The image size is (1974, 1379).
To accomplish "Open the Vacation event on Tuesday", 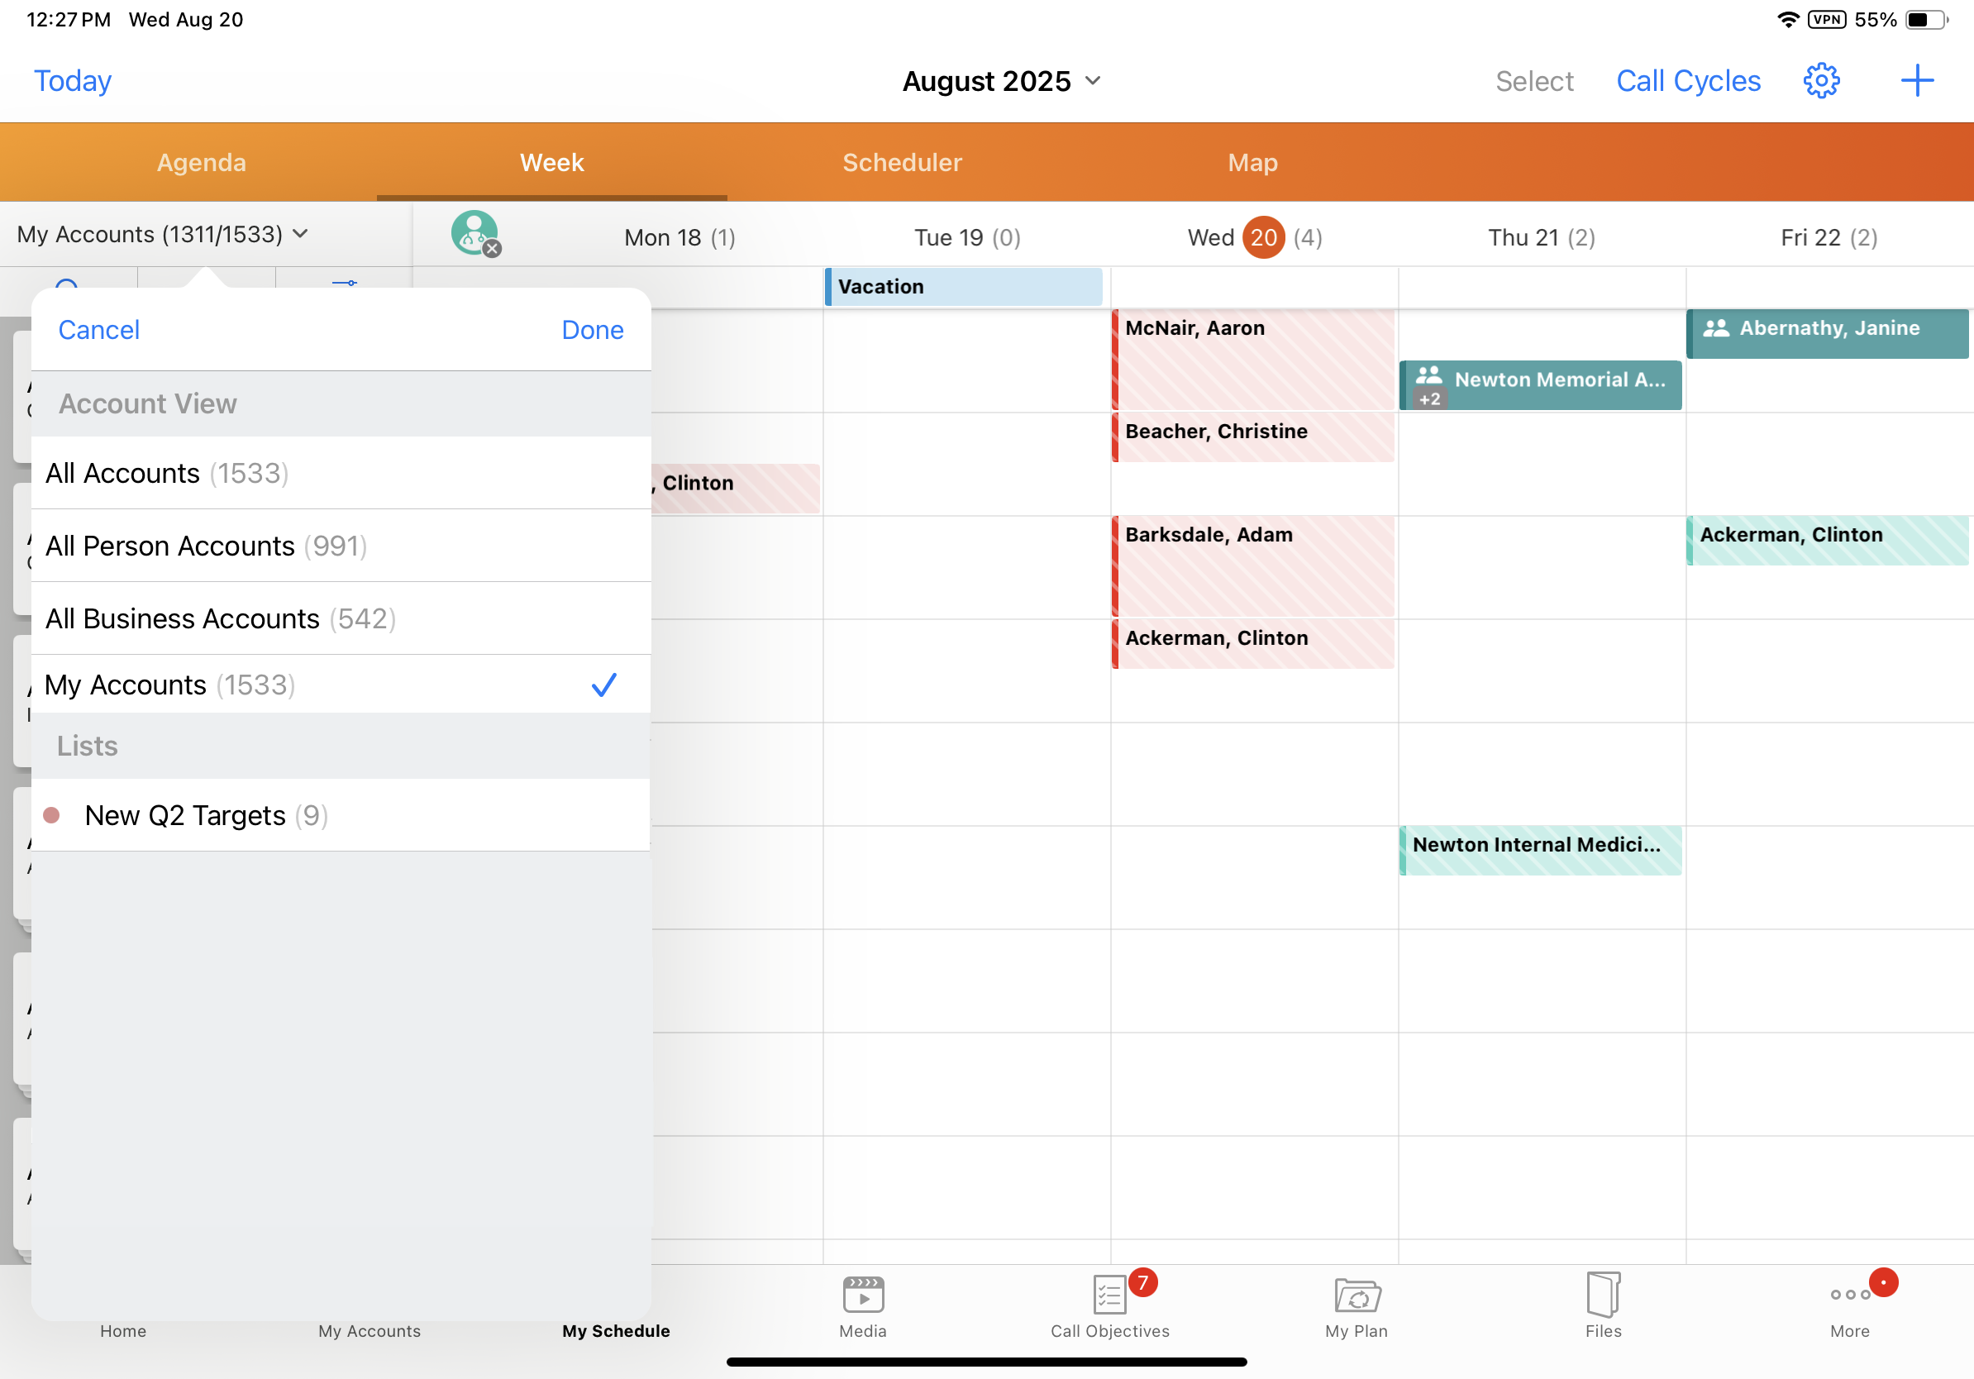I will 963,287.
